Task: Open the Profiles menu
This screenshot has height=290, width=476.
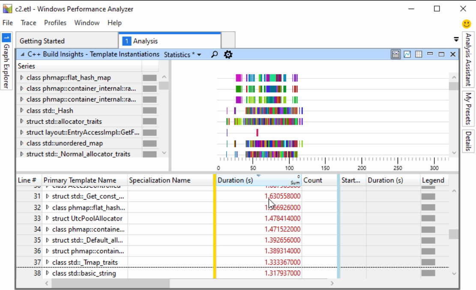Action: click(x=55, y=23)
